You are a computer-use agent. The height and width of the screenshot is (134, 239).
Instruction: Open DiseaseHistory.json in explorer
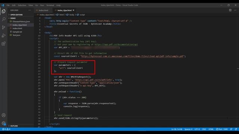click(x=21, y=22)
